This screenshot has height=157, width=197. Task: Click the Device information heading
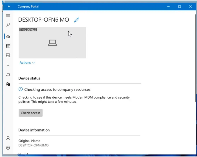[34, 130]
